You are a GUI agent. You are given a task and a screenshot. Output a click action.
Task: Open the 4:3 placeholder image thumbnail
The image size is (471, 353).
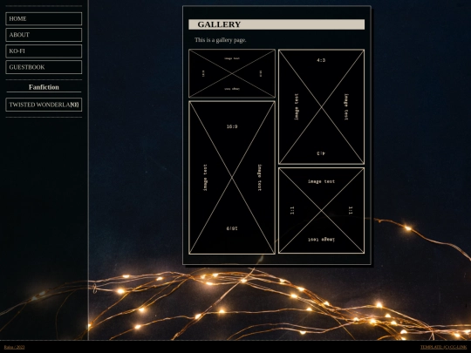[321, 107]
